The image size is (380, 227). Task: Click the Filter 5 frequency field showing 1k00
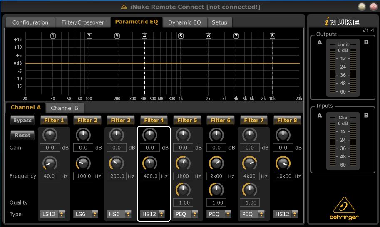point(183,176)
